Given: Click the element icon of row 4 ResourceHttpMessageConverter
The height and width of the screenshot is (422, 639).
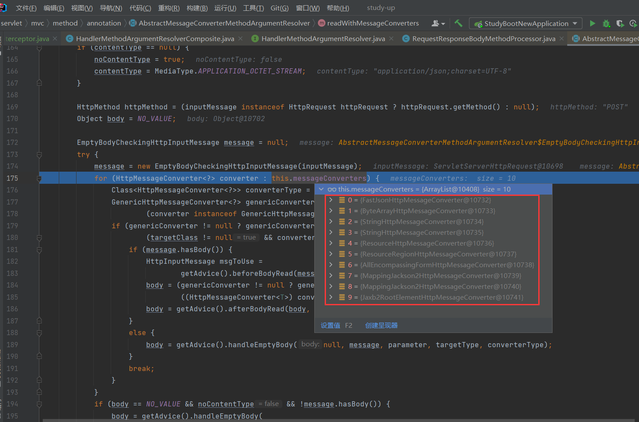Looking at the screenshot, I should pos(342,243).
